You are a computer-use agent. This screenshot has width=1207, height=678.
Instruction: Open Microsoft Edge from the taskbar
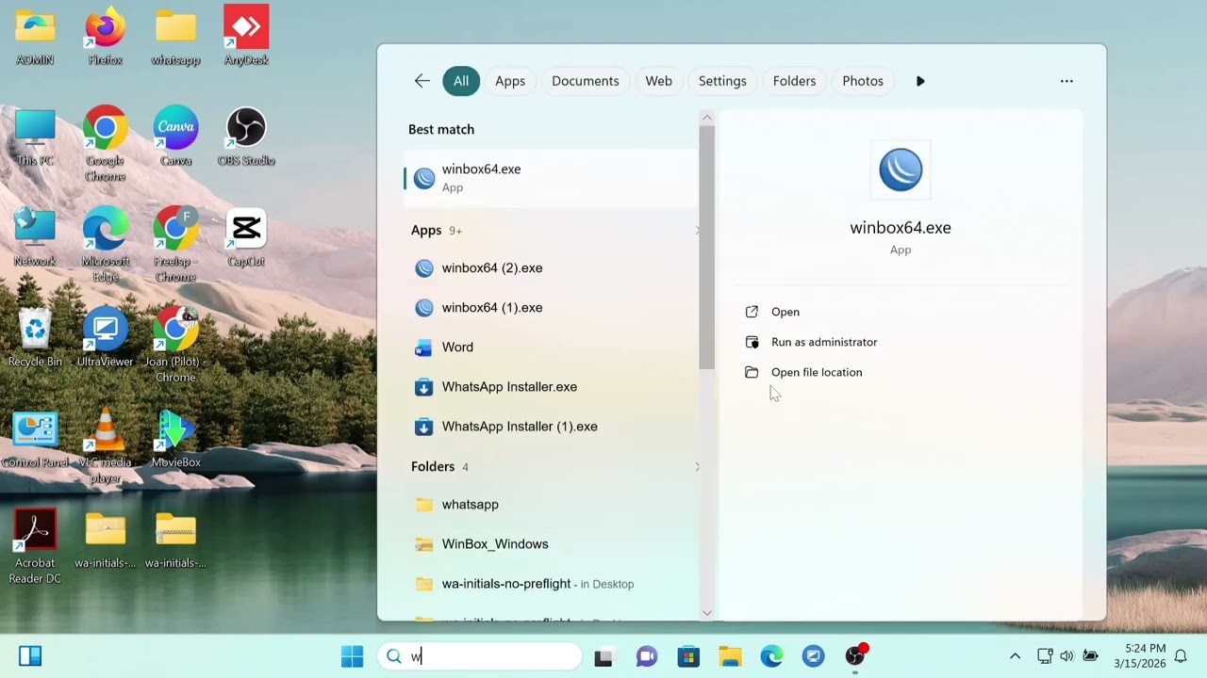(771, 656)
